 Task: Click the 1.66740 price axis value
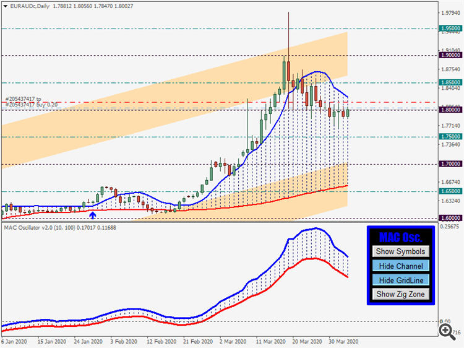[450, 182]
